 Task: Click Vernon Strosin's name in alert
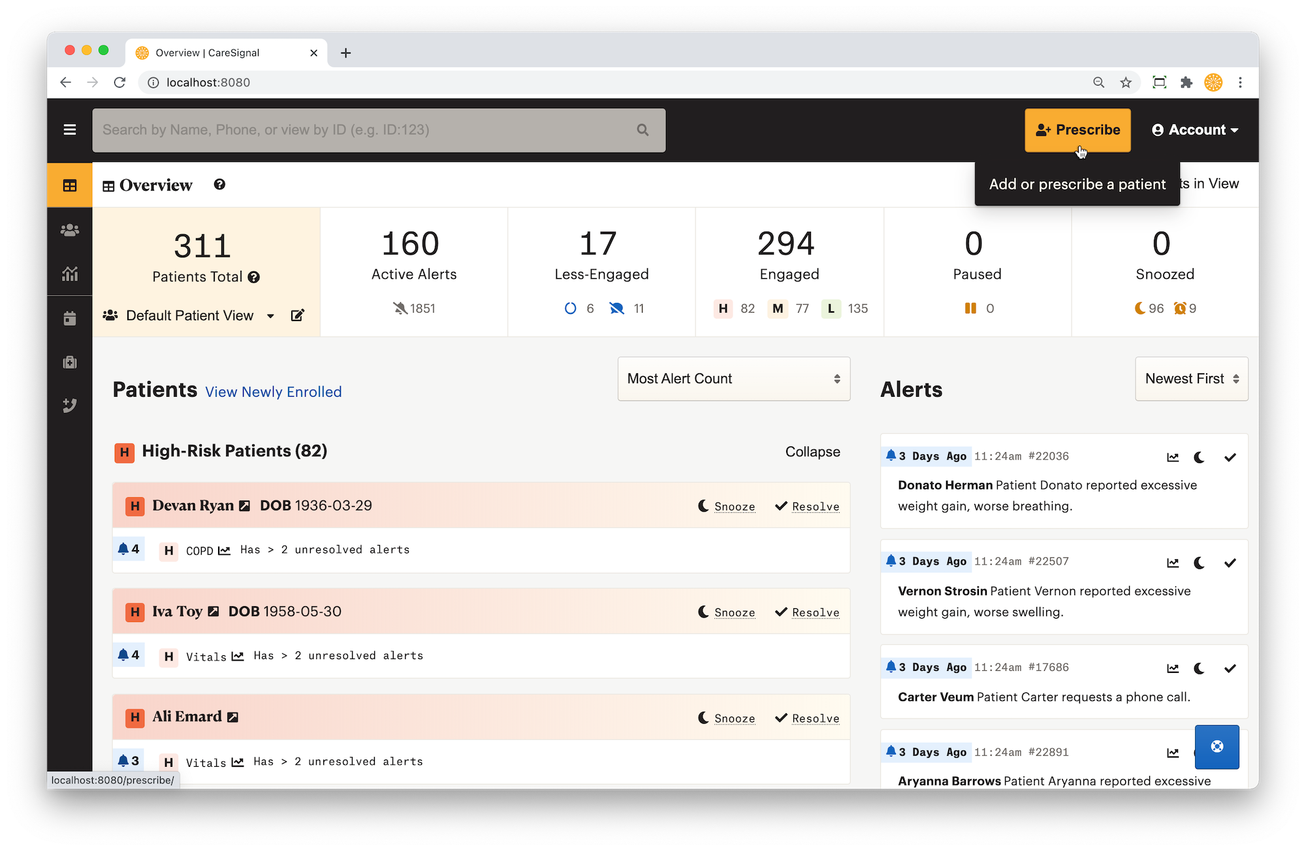click(942, 591)
